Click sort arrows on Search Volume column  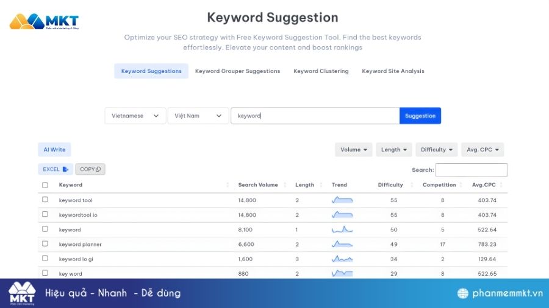click(285, 185)
